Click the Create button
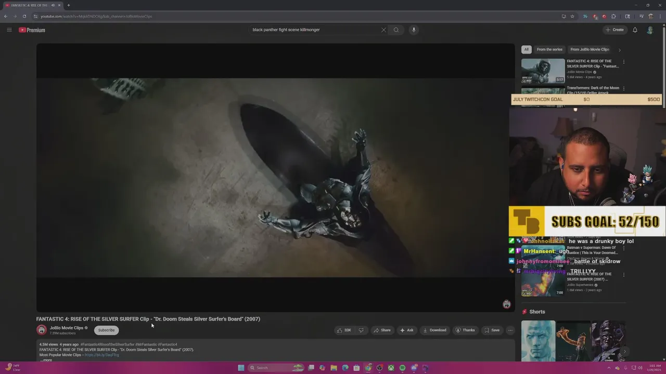This screenshot has height=374, width=666. coord(614,30)
